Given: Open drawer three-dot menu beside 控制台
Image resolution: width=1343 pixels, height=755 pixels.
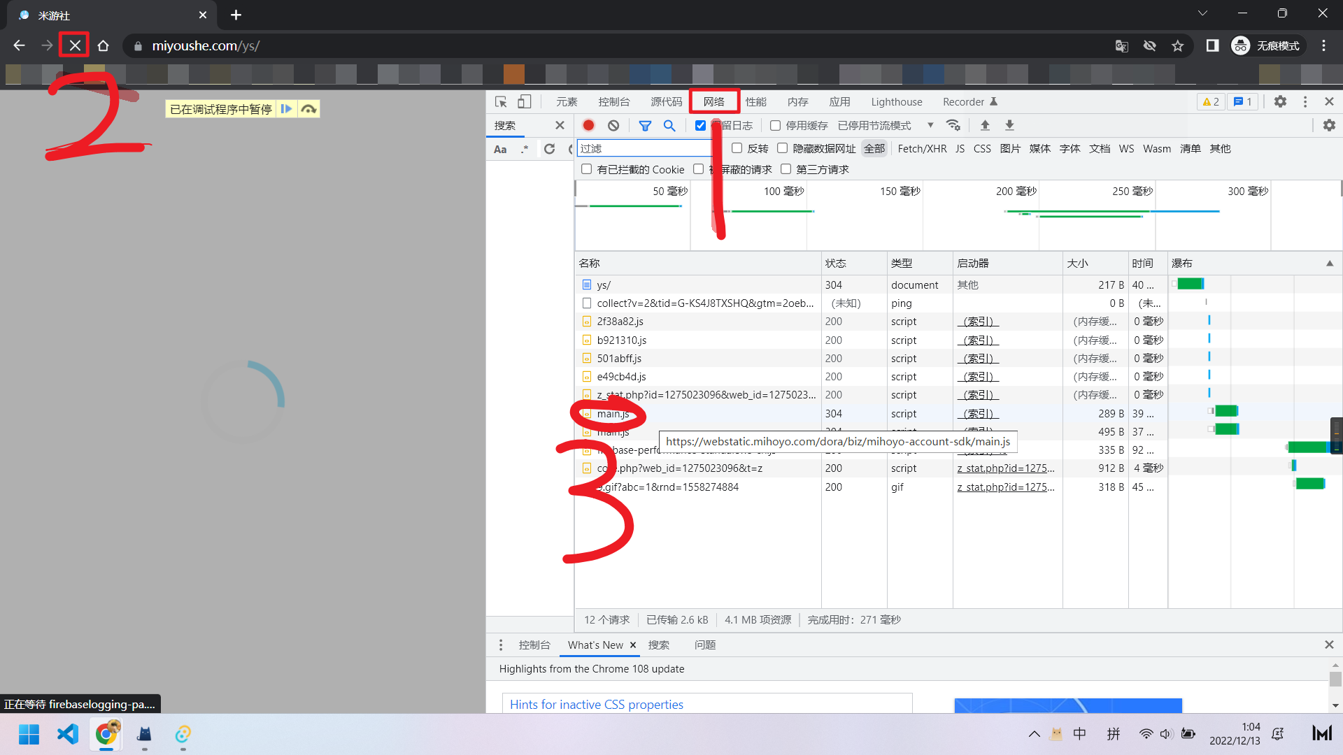Looking at the screenshot, I should pyautogui.click(x=501, y=645).
